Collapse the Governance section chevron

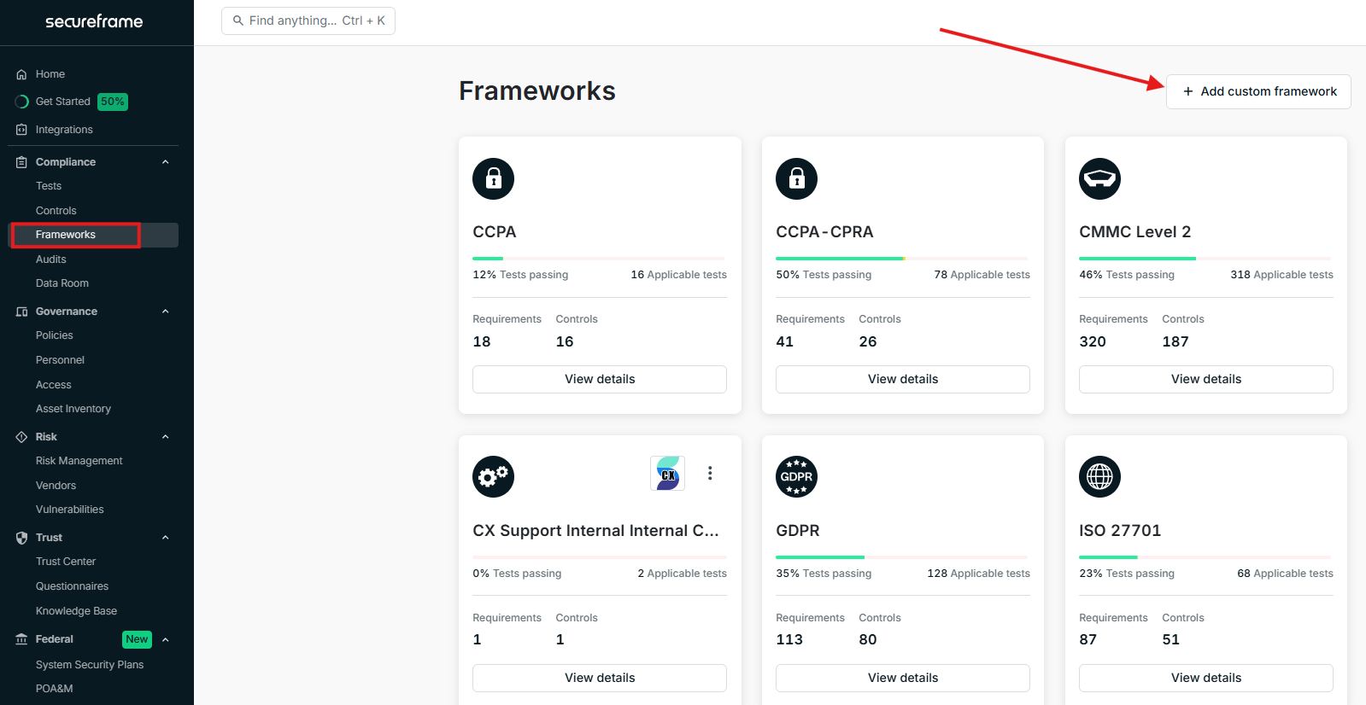point(166,312)
